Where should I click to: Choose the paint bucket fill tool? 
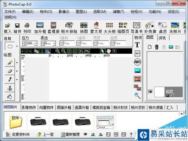(x=10, y=97)
